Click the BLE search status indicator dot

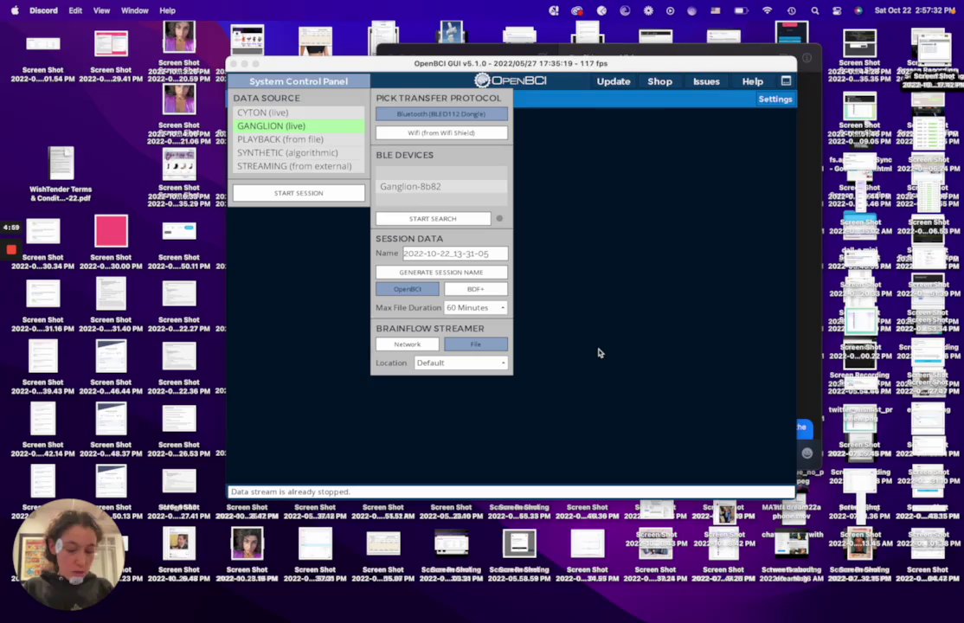pos(499,218)
